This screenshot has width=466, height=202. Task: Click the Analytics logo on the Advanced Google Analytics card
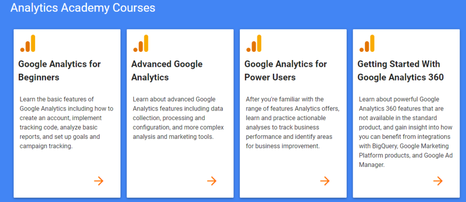pyautogui.click(x=141, y=44)
